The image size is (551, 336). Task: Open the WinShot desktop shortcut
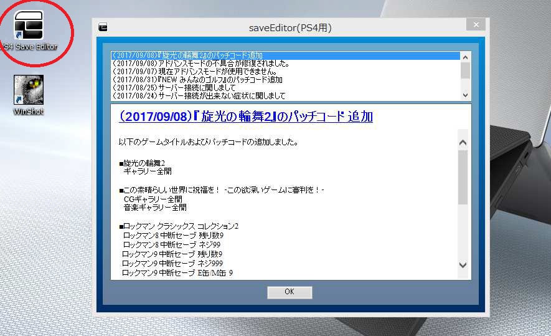point(29,95)
